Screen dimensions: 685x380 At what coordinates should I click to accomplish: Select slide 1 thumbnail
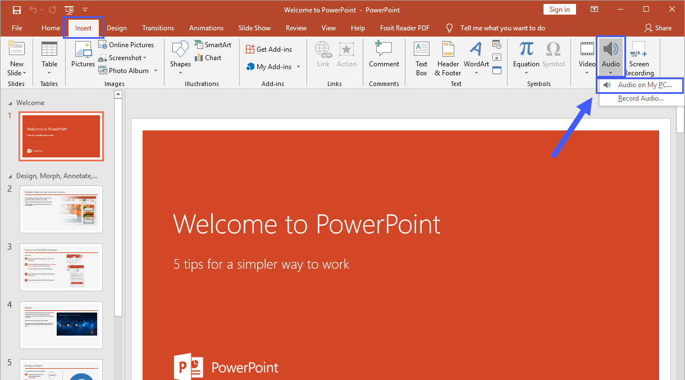(x=61, y=136)
